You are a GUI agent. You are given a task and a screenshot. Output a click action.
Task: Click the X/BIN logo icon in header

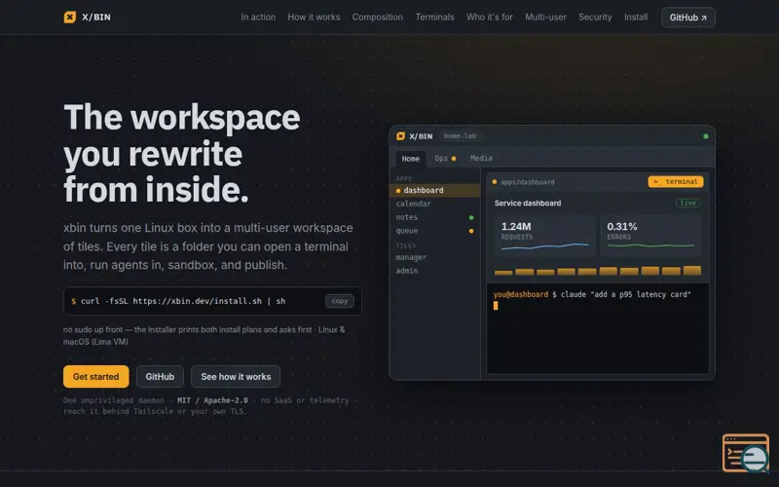click(x=70, y=18)
